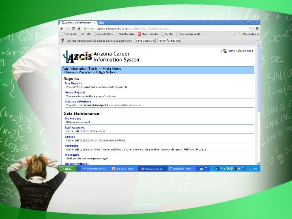Click the green padlock security icon
The width and height of the screenshot is (292, 219).
pyautogui.click(x=85, y=29)
